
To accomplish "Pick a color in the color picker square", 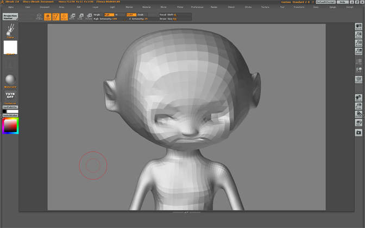I will point(10,126).
